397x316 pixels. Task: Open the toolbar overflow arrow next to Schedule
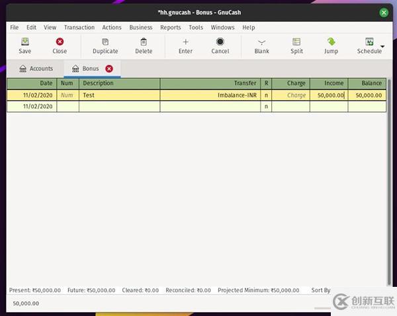382,46
